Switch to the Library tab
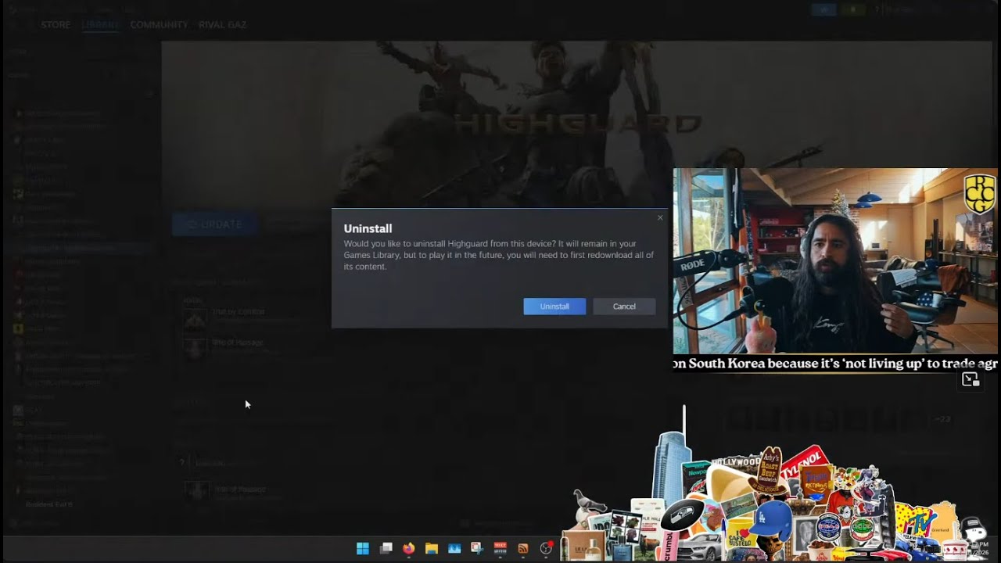 (x=100, y=25)
